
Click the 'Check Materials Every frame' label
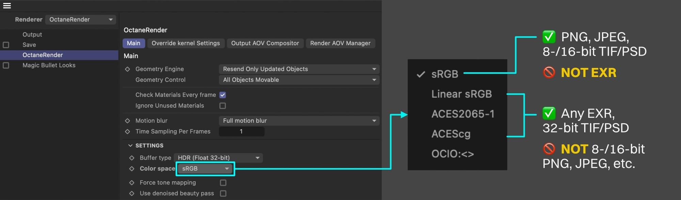(176, 95)
